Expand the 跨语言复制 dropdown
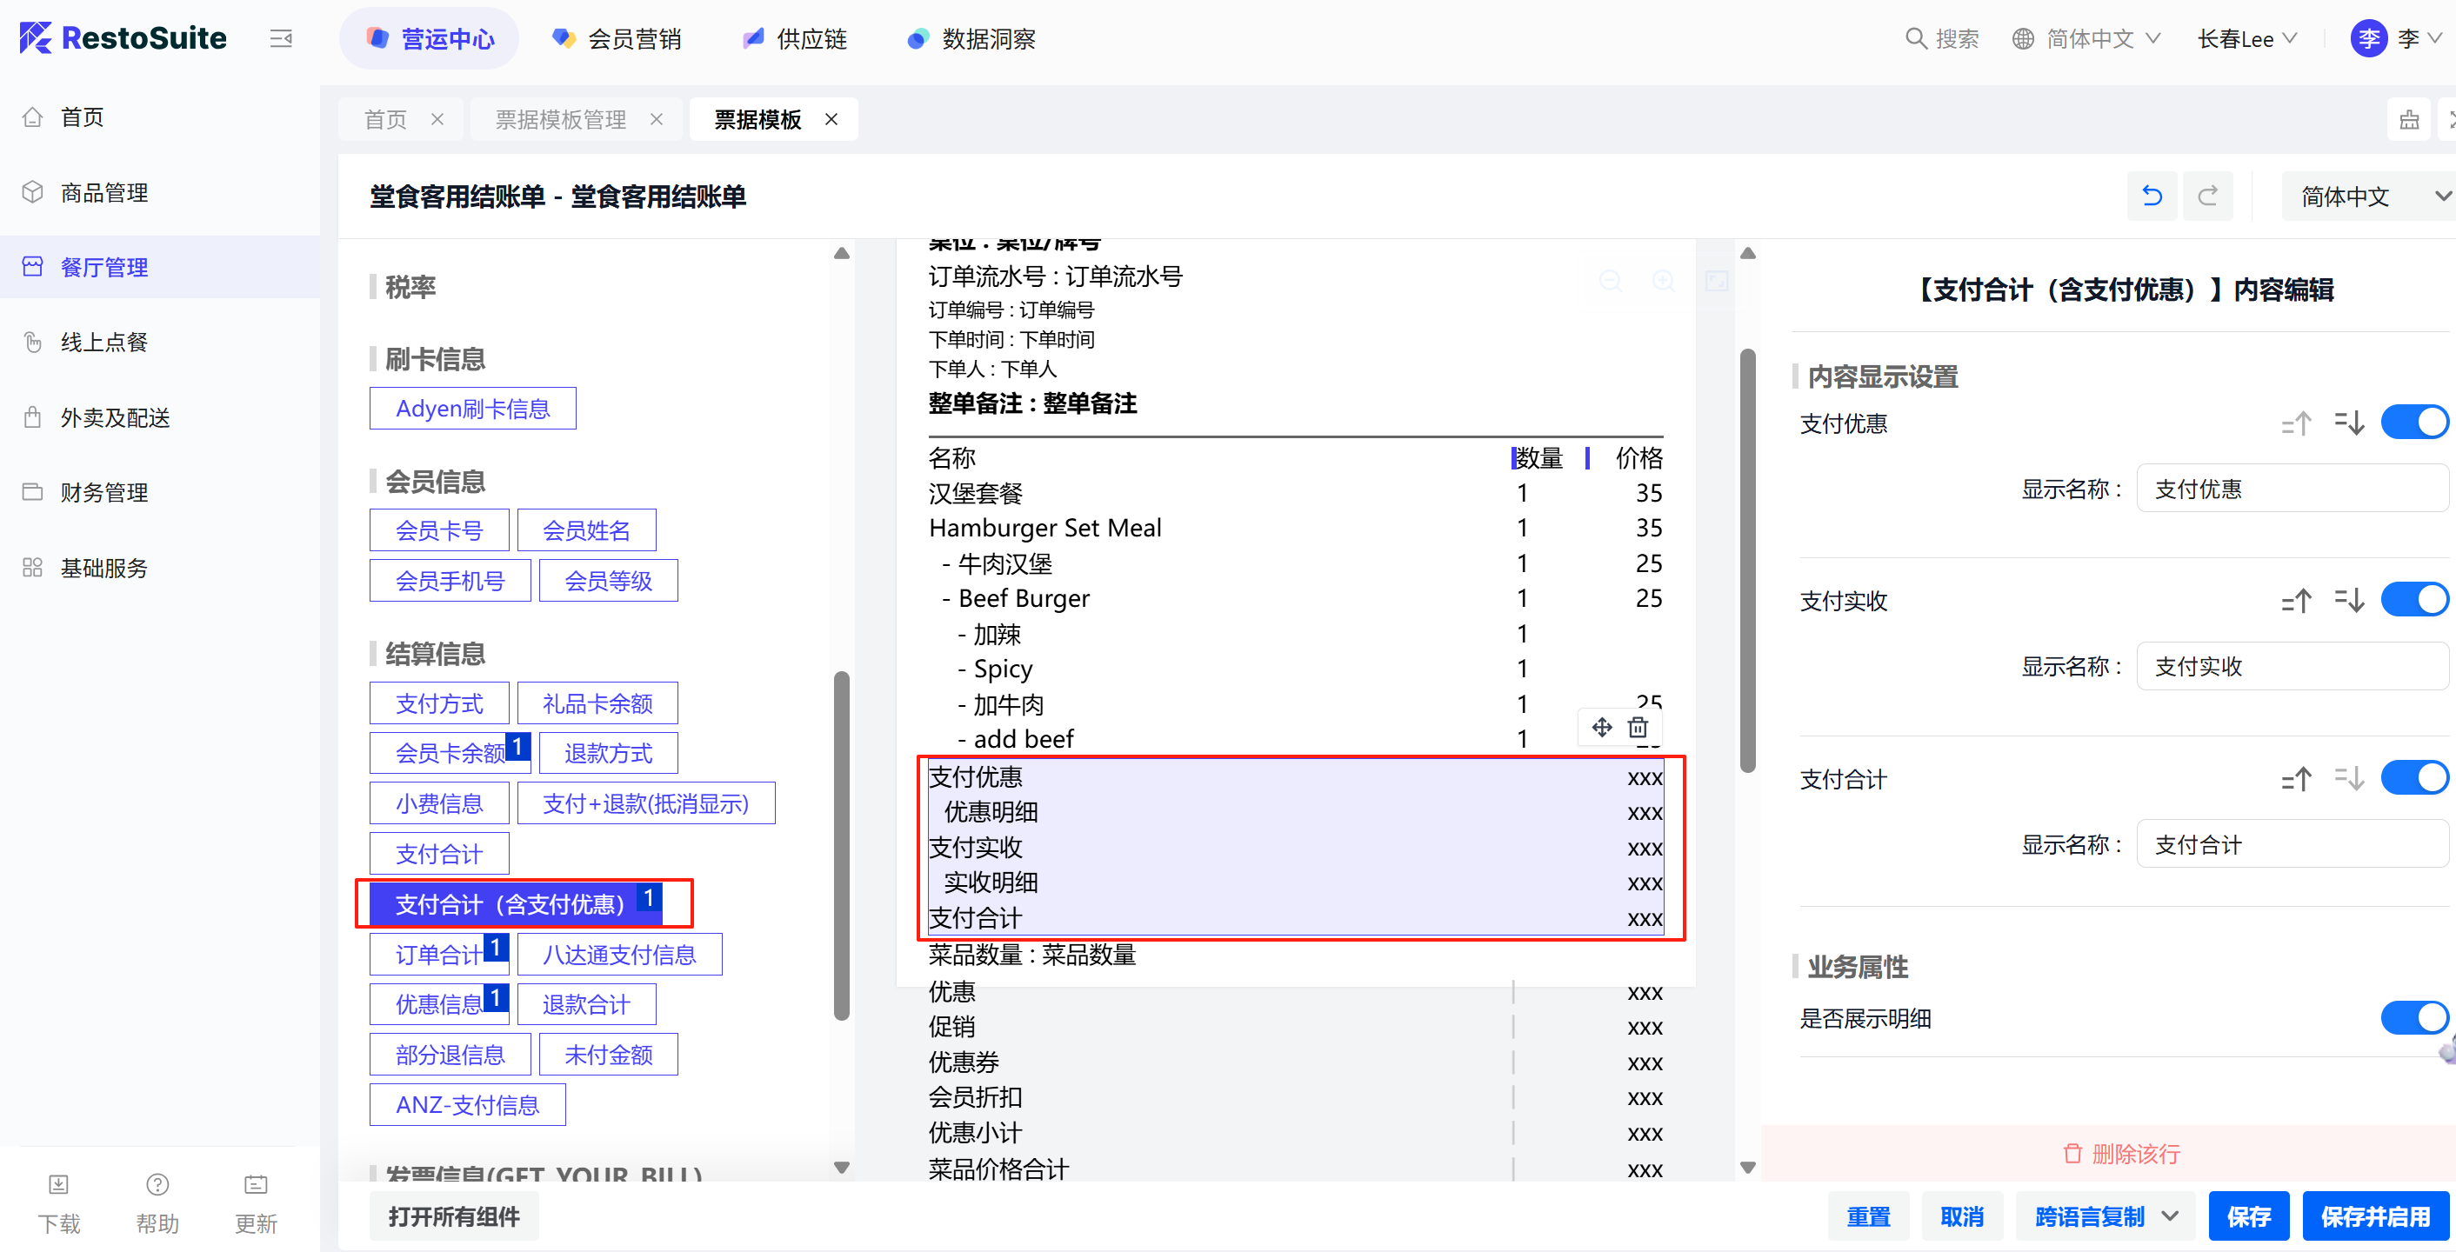 (x=2170, y=1215)
